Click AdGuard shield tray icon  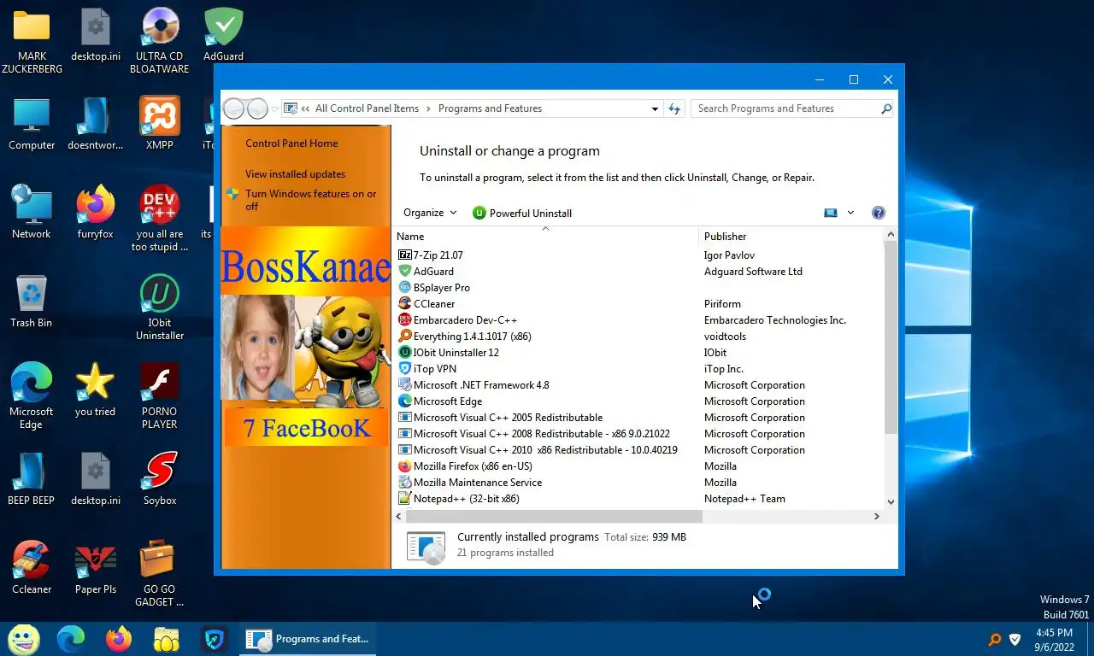point(1015,639)
